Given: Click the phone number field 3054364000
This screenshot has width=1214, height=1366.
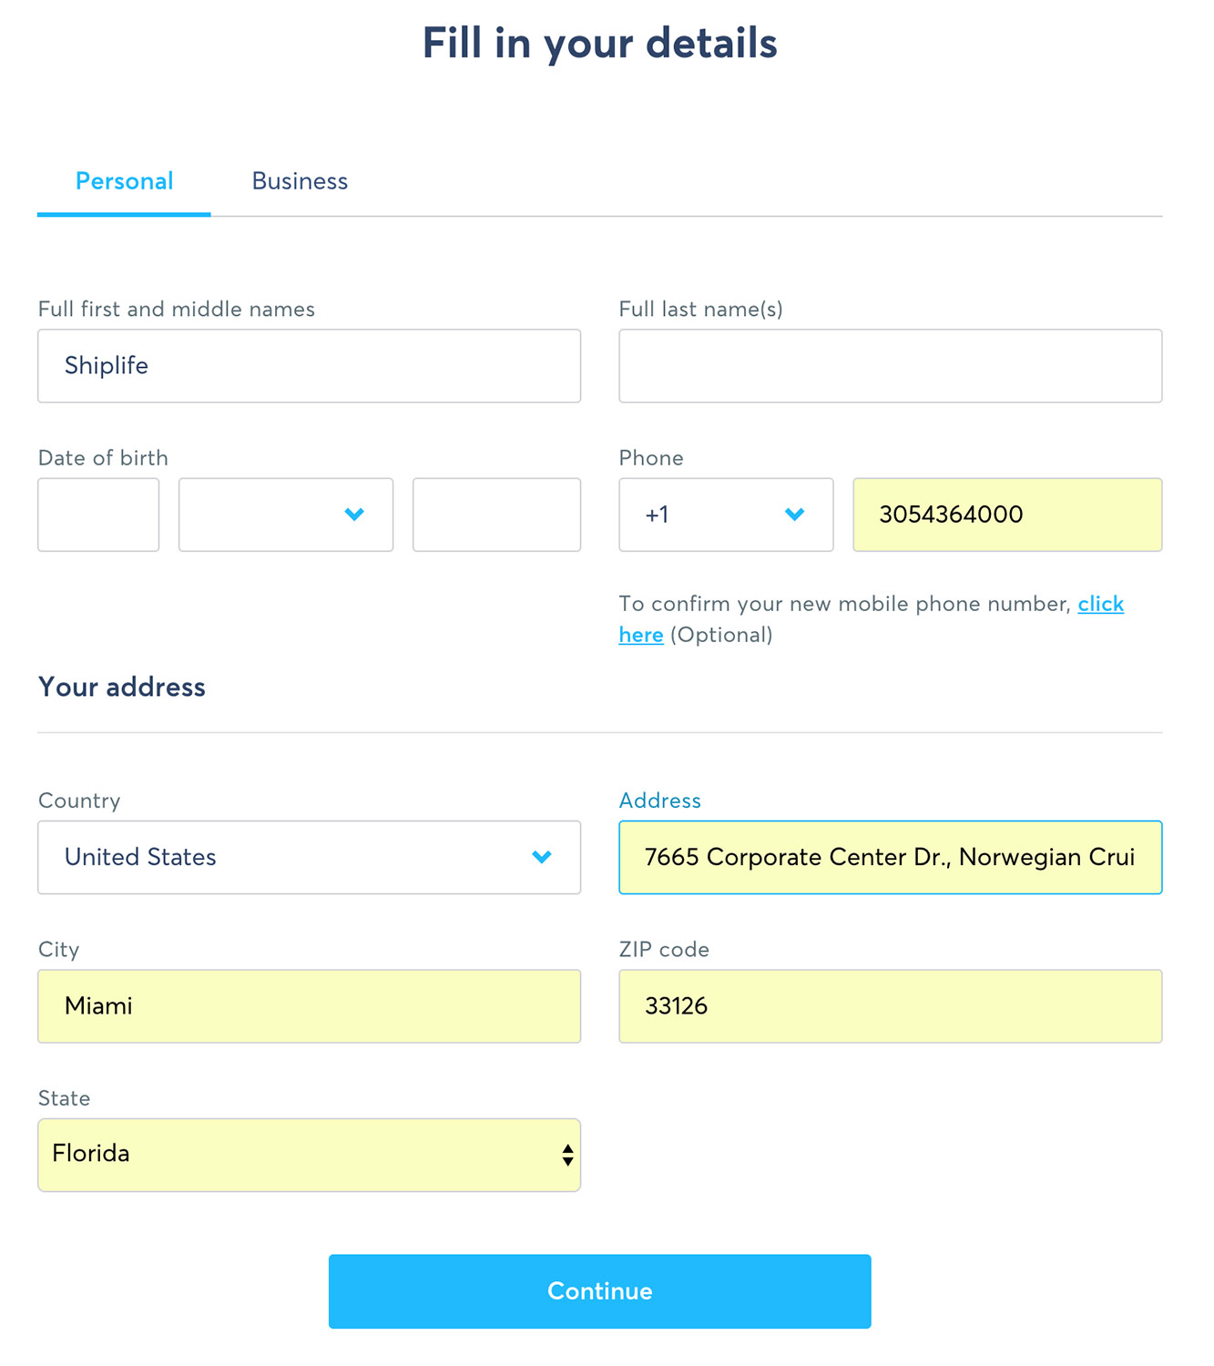Looking at the screenshot, I should tap(1007, 515).
